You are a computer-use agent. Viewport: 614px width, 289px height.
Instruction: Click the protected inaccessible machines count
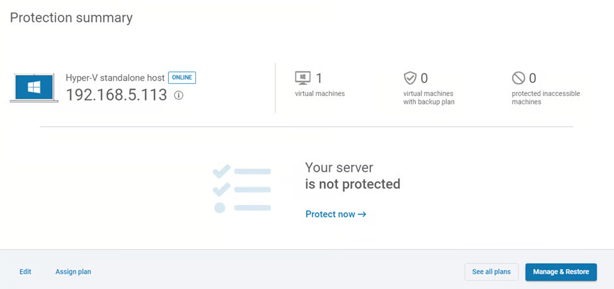pyautogui.click(x=533, y=78)
